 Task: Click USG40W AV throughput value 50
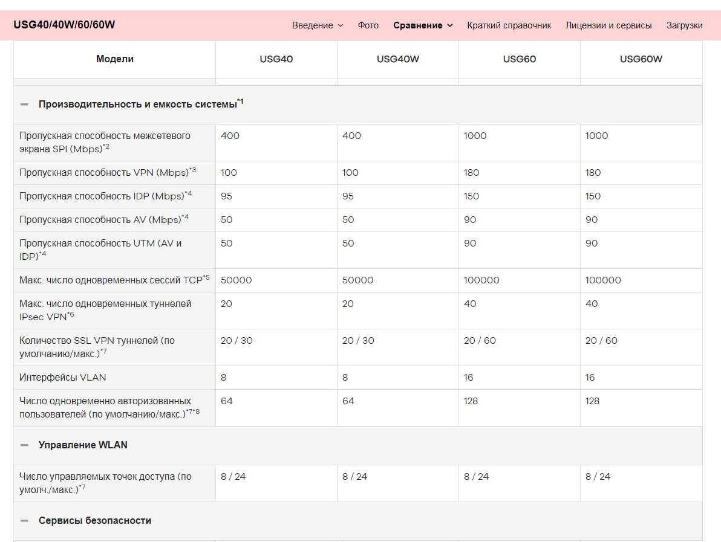[x=348, y=219]
